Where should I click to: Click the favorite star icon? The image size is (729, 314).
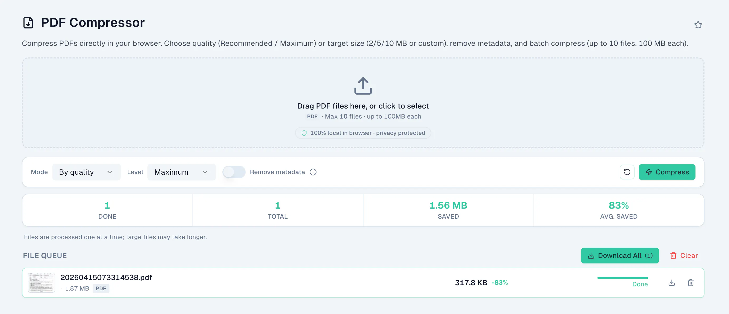coord(698,25)
